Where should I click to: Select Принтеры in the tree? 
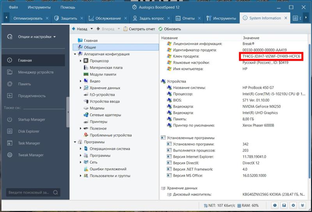tap(98, 122)
